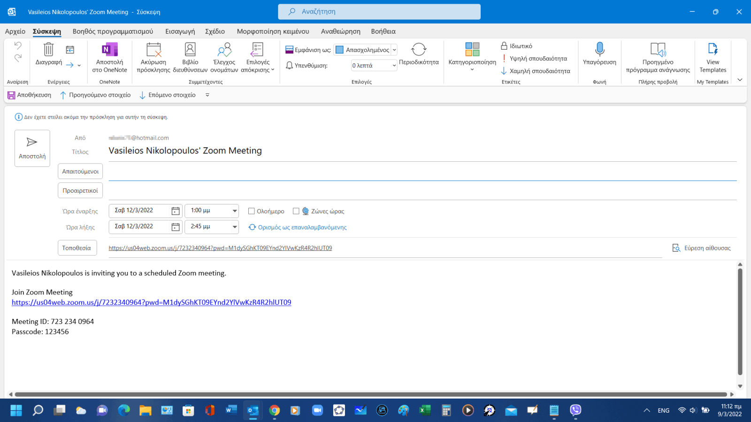The height and width of the screenshot is (422, 751).
Task: Open start date calendar picker
Action: point(176,211)
